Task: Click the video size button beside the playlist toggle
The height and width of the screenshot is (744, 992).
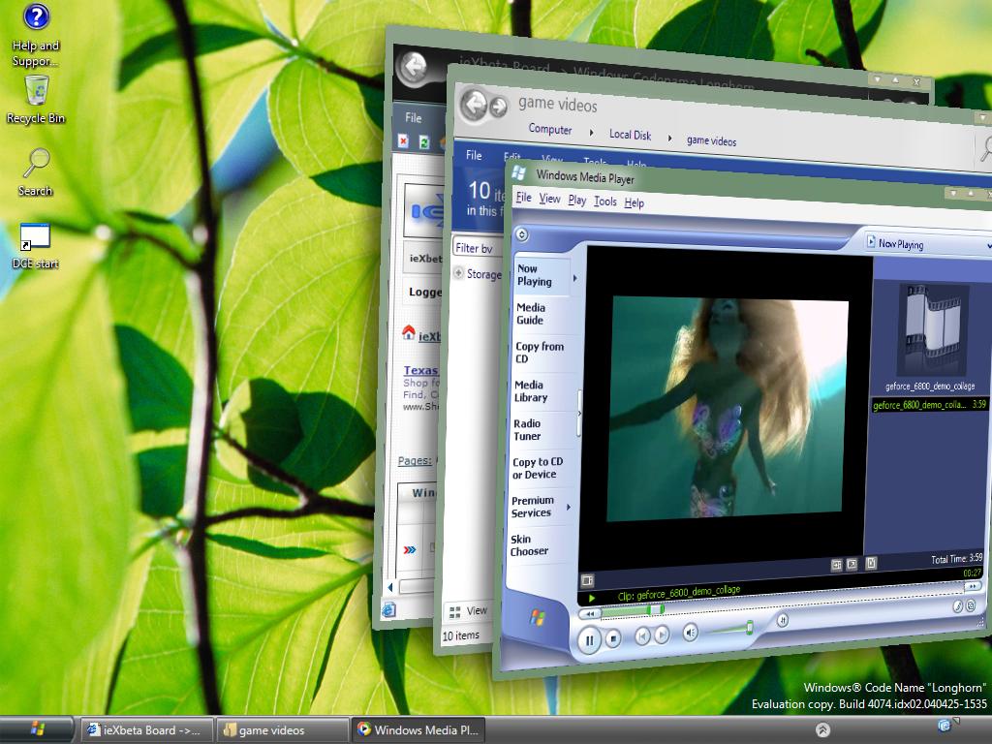Action: pyautogui.click(x=852, y=564)
